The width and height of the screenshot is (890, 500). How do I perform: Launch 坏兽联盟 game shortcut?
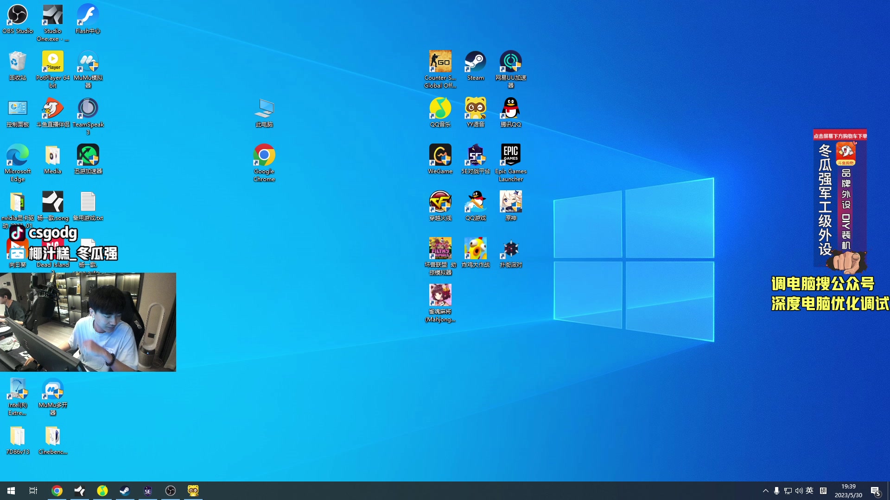pyautogui.click(x=440, y=256)
